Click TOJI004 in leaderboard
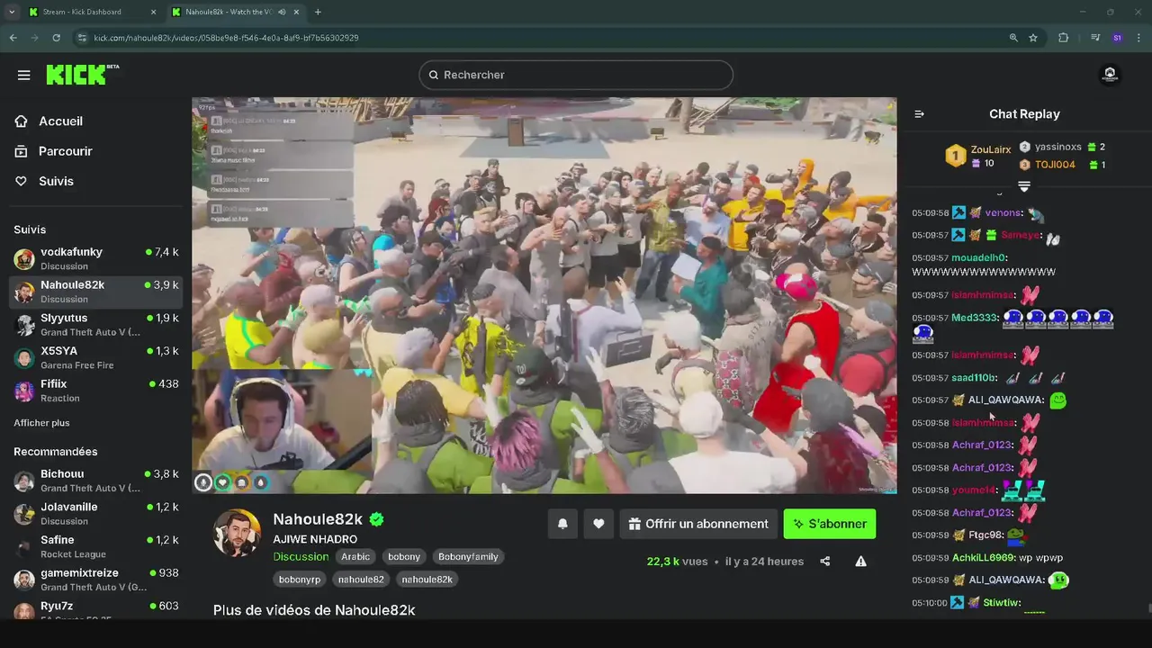This screenshot has height=648, width=1152. click(1055, 165)
